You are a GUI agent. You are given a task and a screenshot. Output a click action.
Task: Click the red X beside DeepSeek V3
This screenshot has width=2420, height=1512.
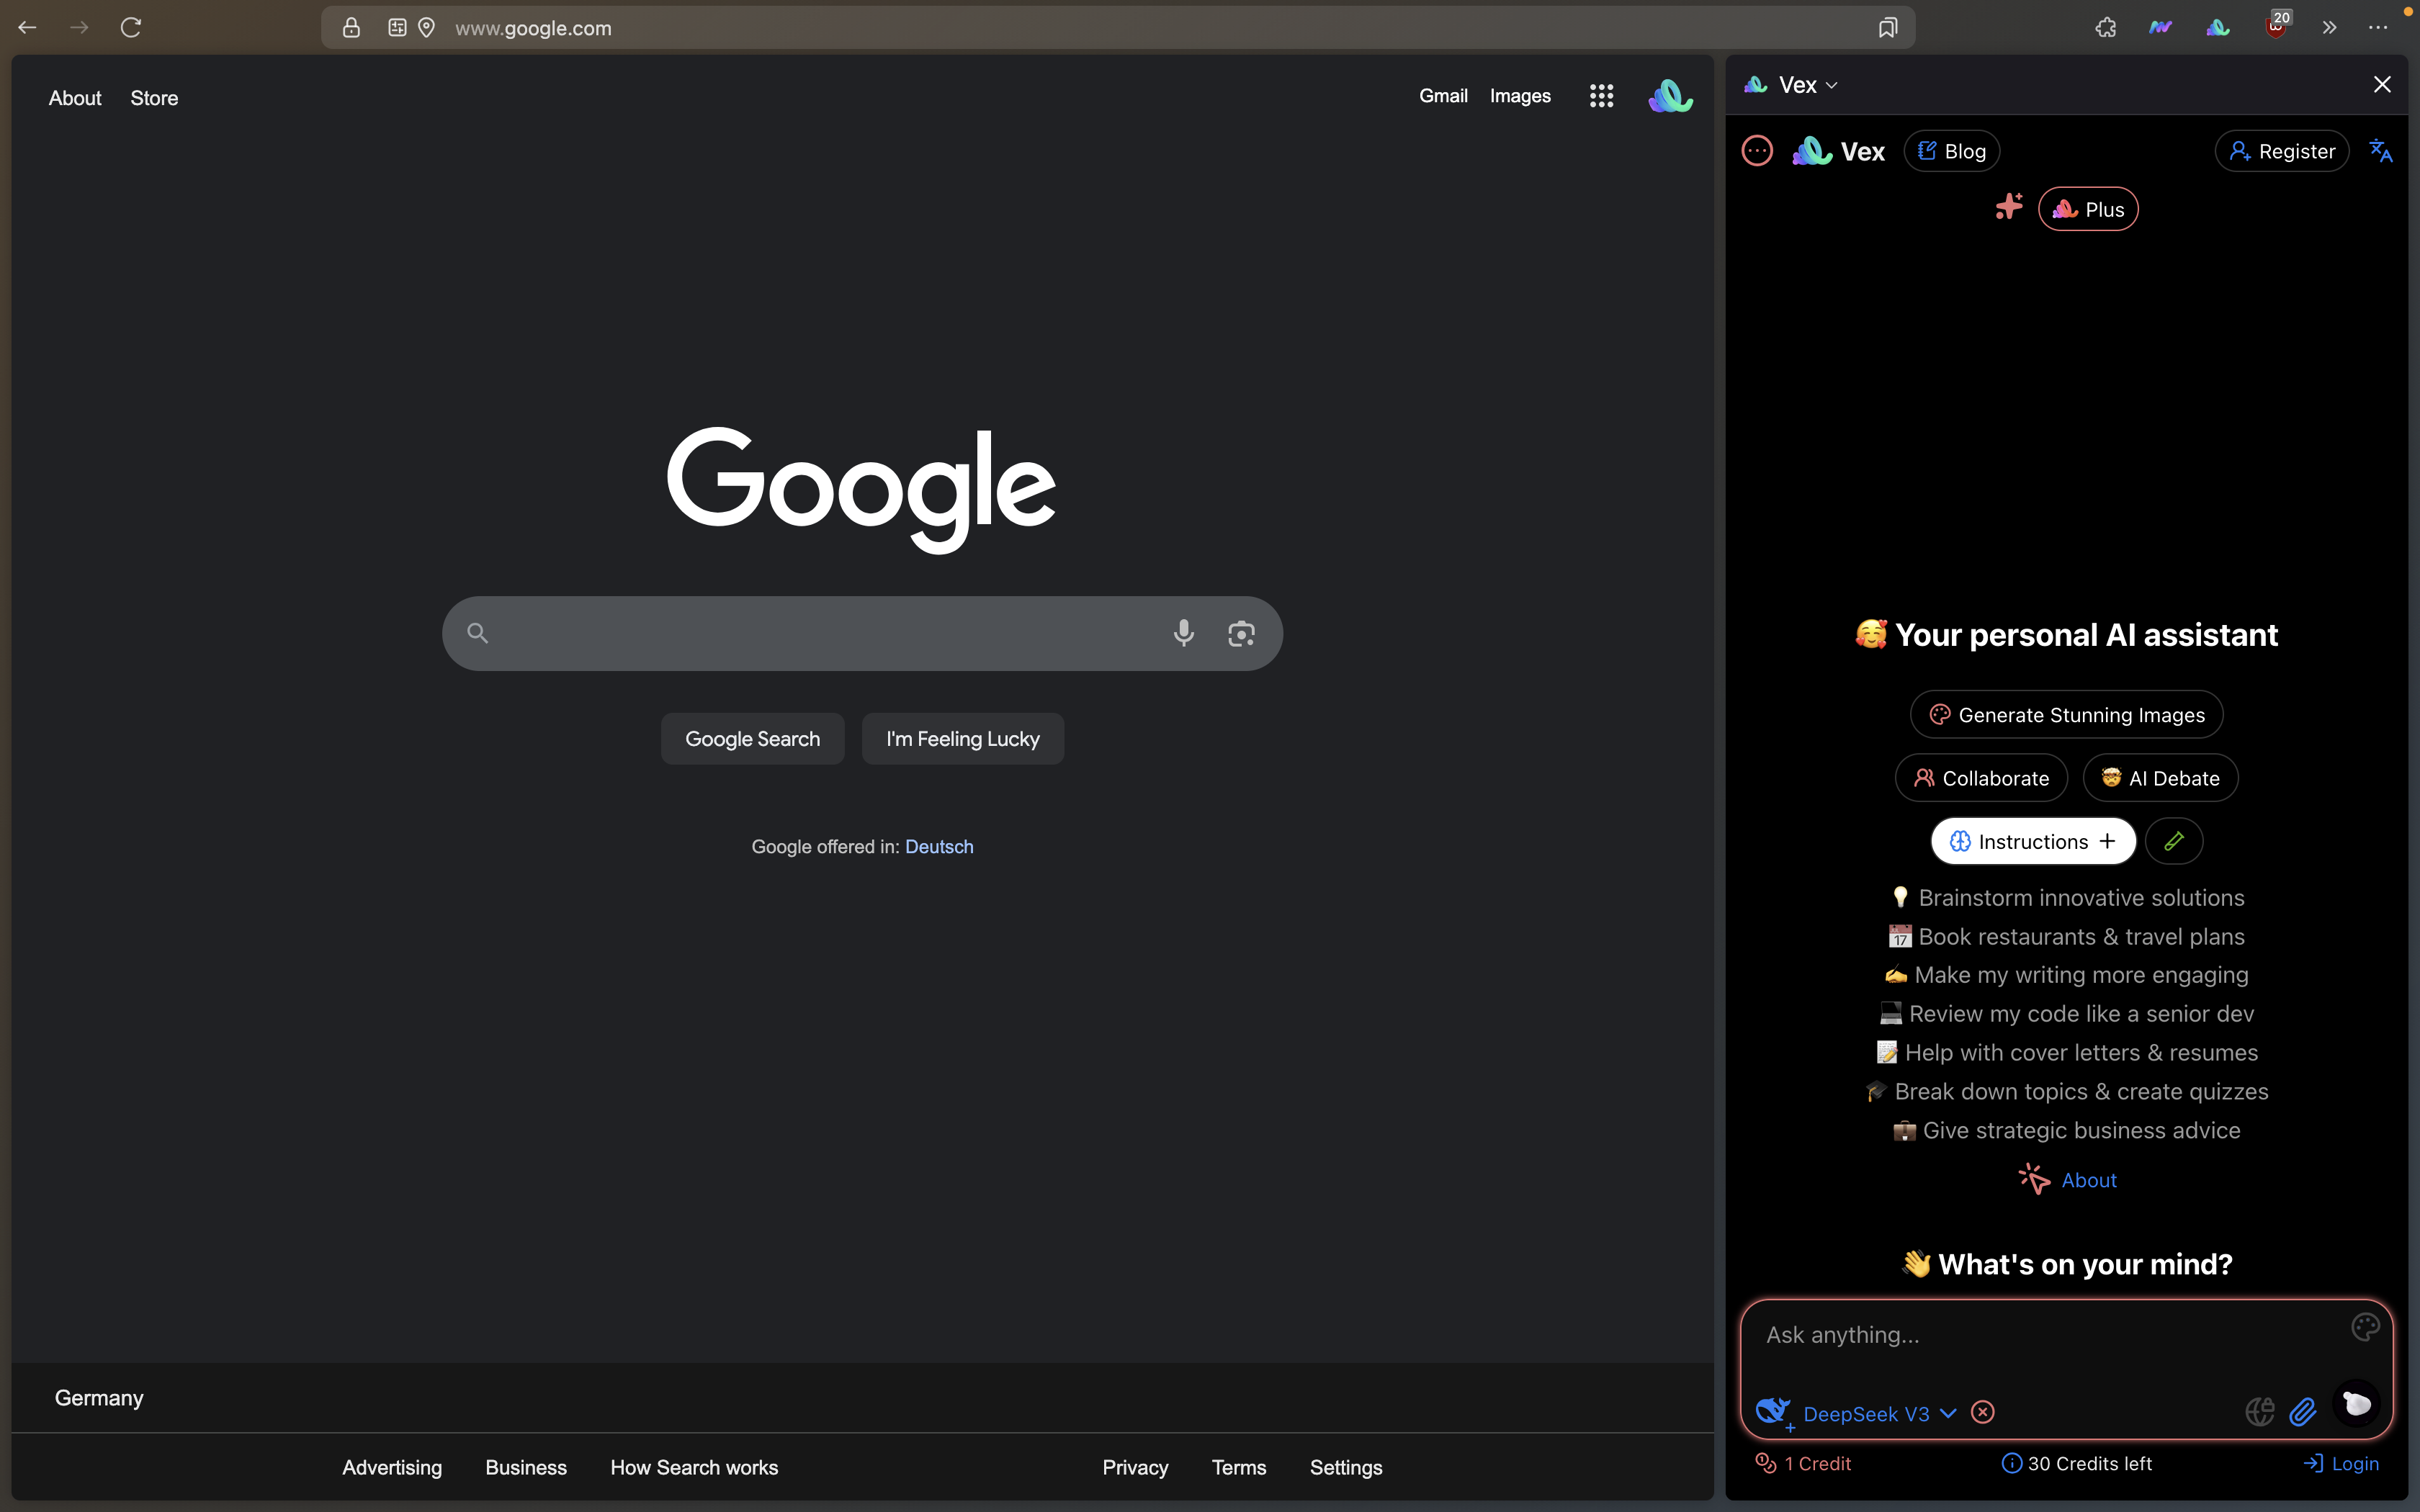pos(1983,1412)
